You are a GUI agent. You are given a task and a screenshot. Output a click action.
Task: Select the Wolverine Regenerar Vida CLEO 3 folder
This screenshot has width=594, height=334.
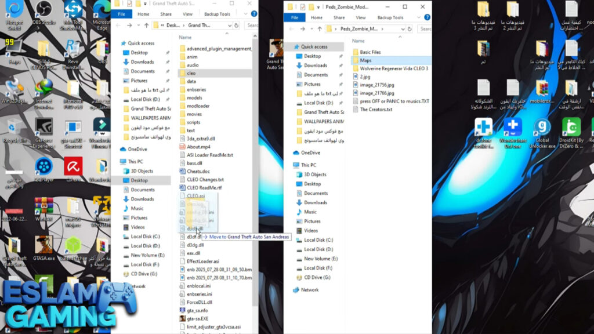[394, 68]
